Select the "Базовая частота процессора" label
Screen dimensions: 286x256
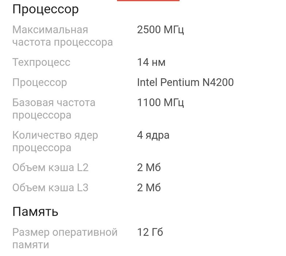54,109
